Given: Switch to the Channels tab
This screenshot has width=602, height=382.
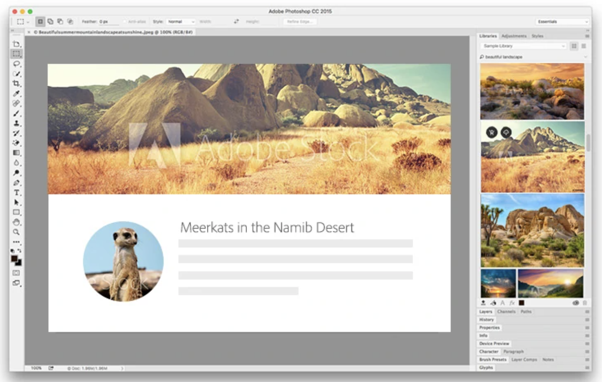Looking at the screenshot, I should 506,312.
